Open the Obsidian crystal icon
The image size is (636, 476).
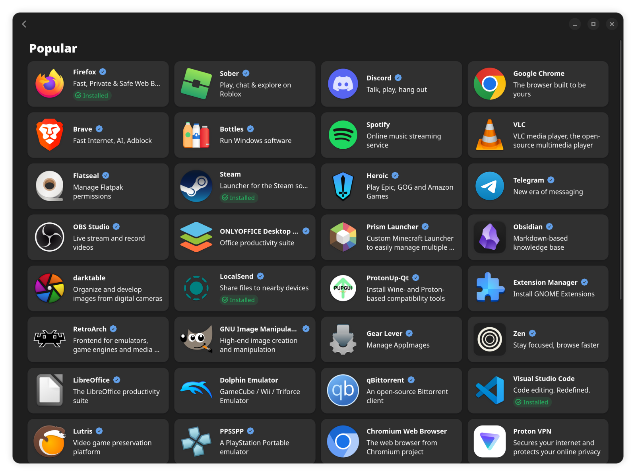tap(490, 237)
